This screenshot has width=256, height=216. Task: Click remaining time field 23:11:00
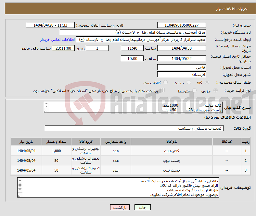tap(63, 48)
